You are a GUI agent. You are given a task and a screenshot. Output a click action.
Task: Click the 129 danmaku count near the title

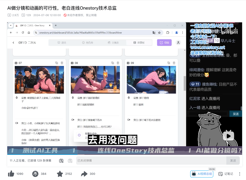[x=26, y=15]
